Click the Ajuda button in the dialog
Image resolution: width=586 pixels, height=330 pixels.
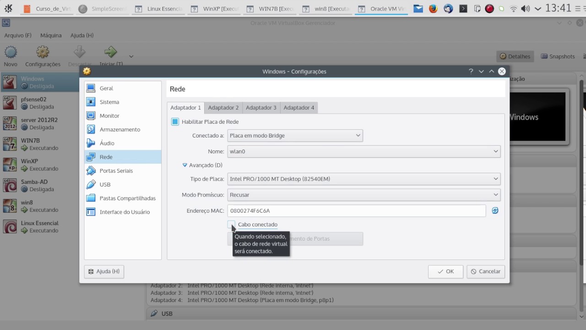tap(104, 271)
